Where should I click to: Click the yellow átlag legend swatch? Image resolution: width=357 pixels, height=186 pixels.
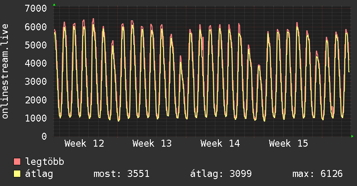point(17,174)
